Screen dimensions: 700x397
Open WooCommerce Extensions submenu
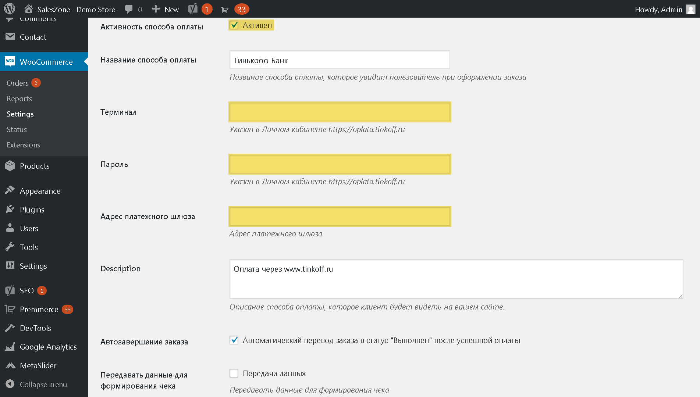pyautogui.click(x=24, y=145)
